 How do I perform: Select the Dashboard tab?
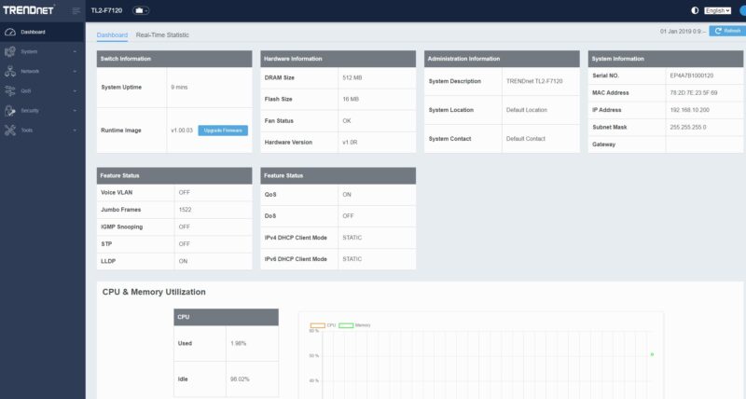click(x=112, y=34)
